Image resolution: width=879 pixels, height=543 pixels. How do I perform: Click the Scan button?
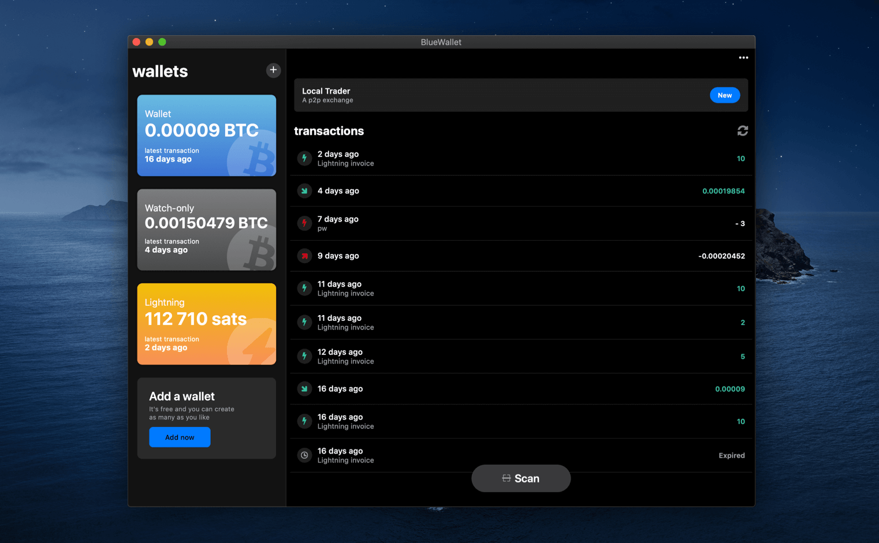[x=521, y=478]
